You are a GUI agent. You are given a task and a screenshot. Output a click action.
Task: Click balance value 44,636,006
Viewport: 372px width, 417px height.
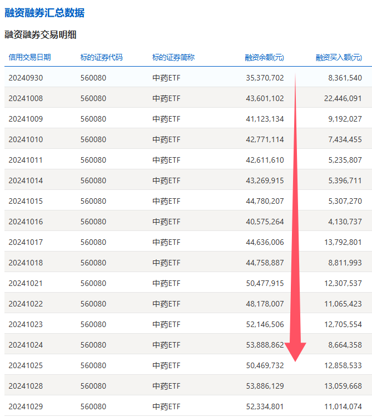point(265,242)
